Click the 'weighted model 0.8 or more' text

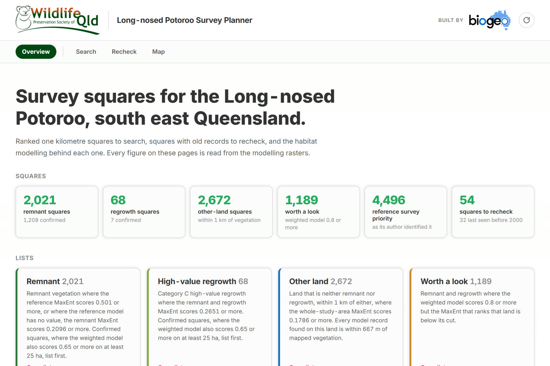coord(313,224)
